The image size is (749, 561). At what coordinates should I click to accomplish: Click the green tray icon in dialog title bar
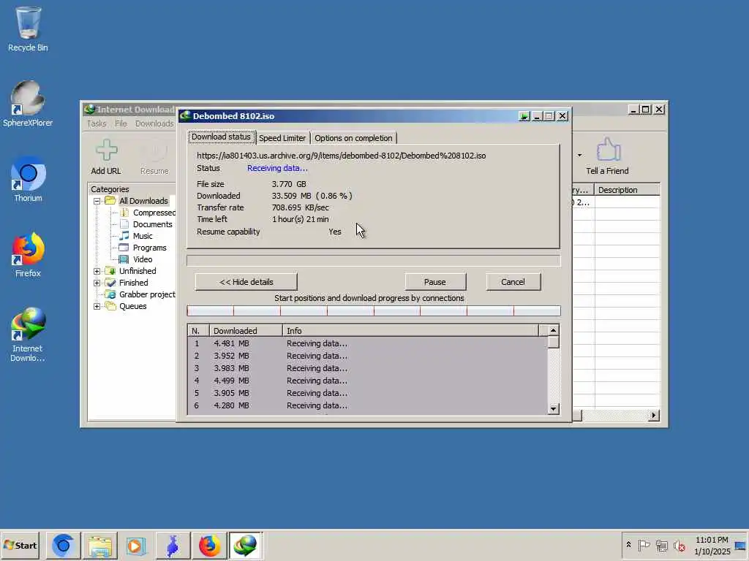coord(524,116)
